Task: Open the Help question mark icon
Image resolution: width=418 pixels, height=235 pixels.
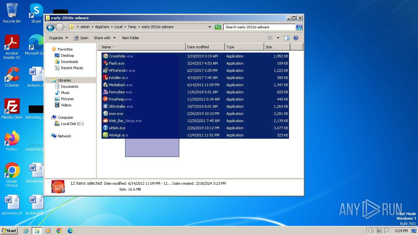Action: pyautogui.click(x=296, y=38)
